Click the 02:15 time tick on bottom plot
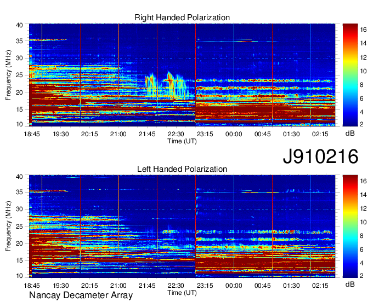The height and width of the screenshot is (302, 373). pos(320,286)
